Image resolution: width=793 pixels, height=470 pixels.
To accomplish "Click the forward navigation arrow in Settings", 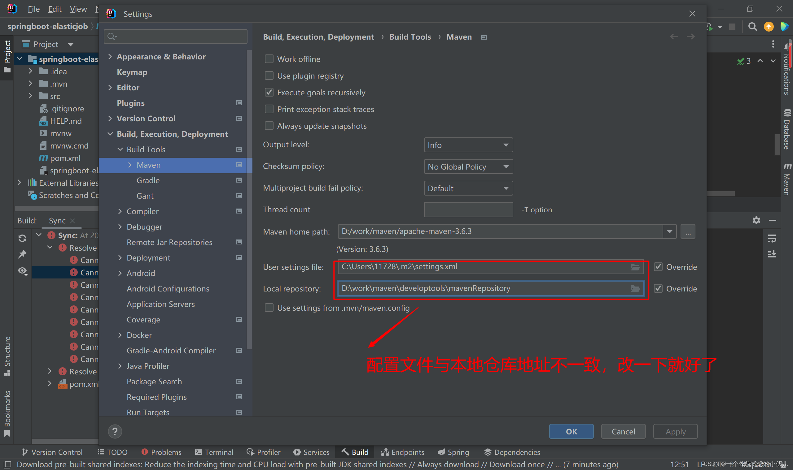I will click(x=690, y=37).
